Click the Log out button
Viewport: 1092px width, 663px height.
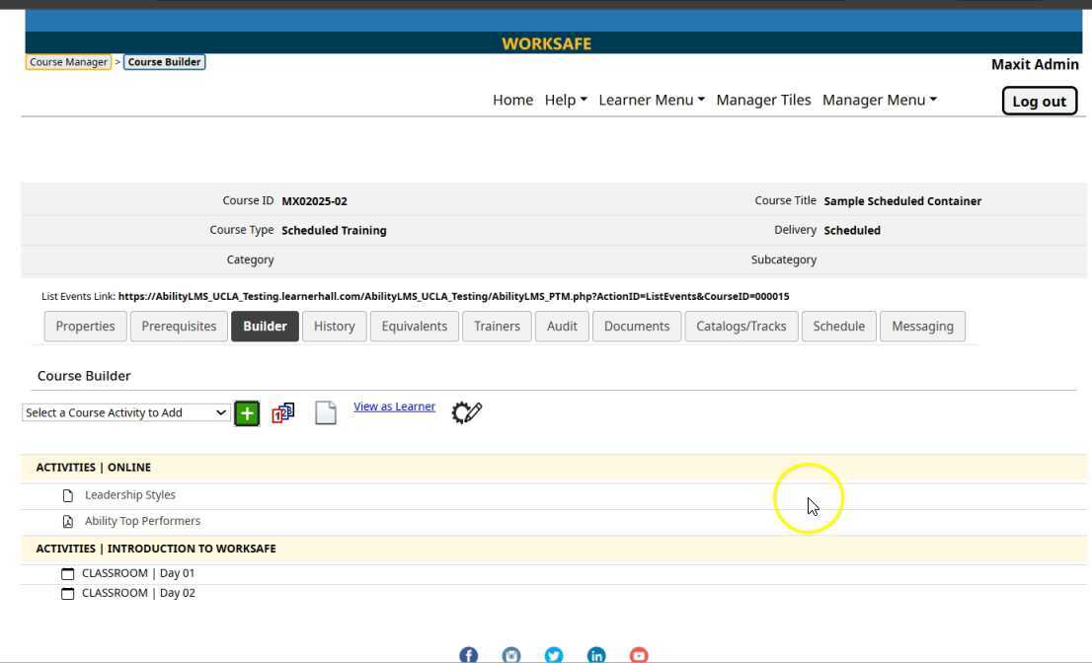click(x=1039, y=101)
